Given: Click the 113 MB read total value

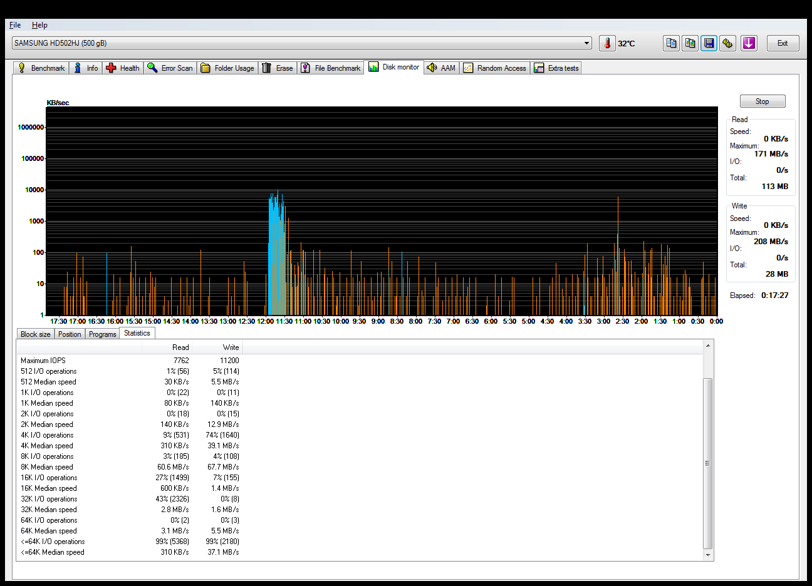Looking at the screenshot, I should pyautogui.click(x=775, y=187).
